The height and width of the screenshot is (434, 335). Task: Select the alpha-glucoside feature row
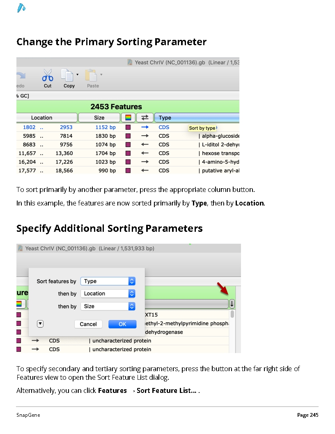tap(128, 136)
